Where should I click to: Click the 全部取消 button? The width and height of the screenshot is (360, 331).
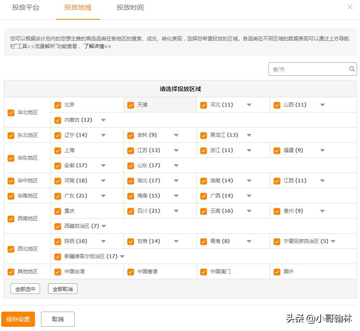(62, 288)
